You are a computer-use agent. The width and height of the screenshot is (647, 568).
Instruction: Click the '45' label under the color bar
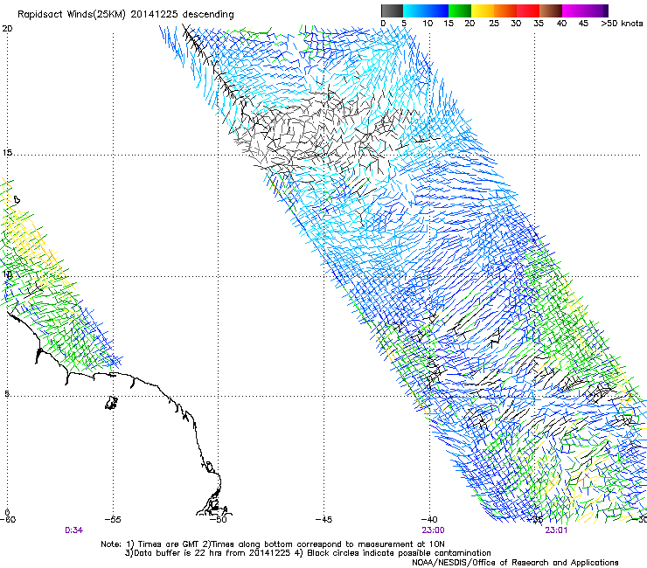[x=583, y=24]
